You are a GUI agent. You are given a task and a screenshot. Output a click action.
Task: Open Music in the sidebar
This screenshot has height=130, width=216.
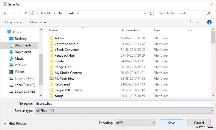tap(19, 59)
